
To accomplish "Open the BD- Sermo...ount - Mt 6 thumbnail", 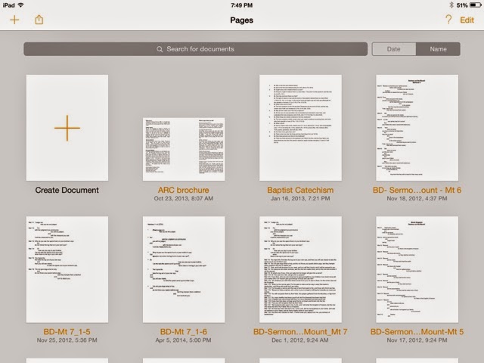I will (x=417, y=128).
